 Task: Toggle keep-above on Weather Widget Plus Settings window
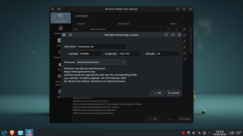pyautogui.click(x=59, y=9)
